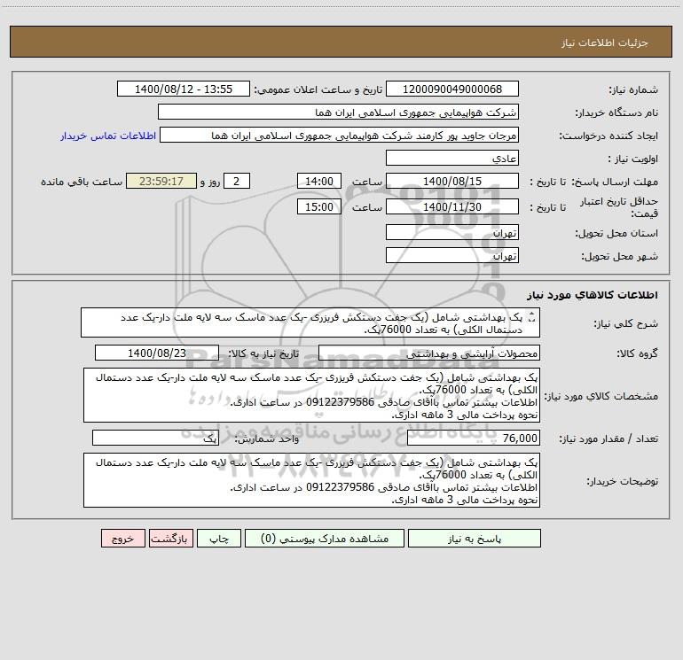Click the announcement date field 1400/08/12 - 13:55

pos(184,89)
